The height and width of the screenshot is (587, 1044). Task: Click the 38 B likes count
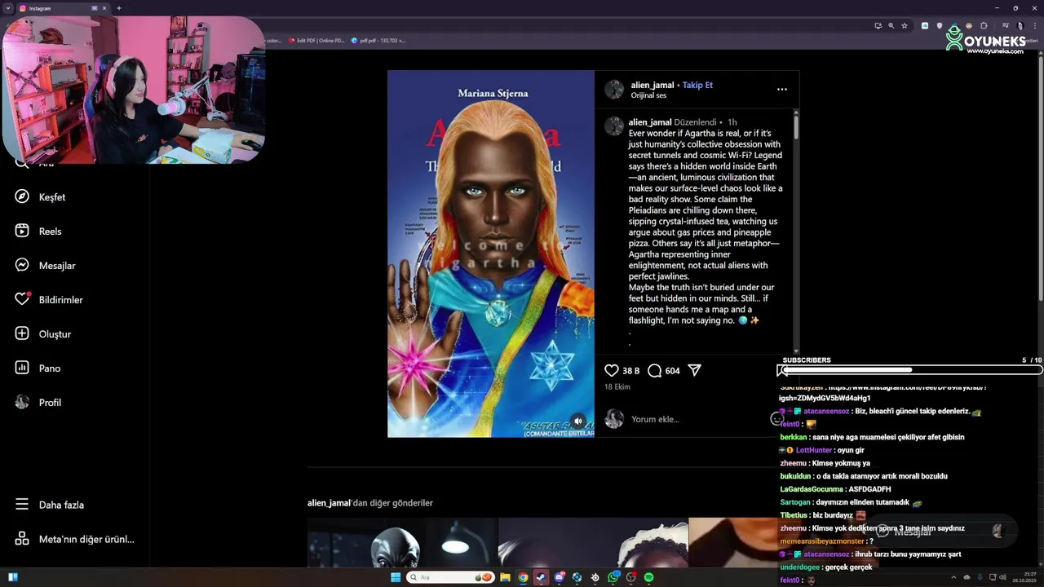click(x=631, y=370)
